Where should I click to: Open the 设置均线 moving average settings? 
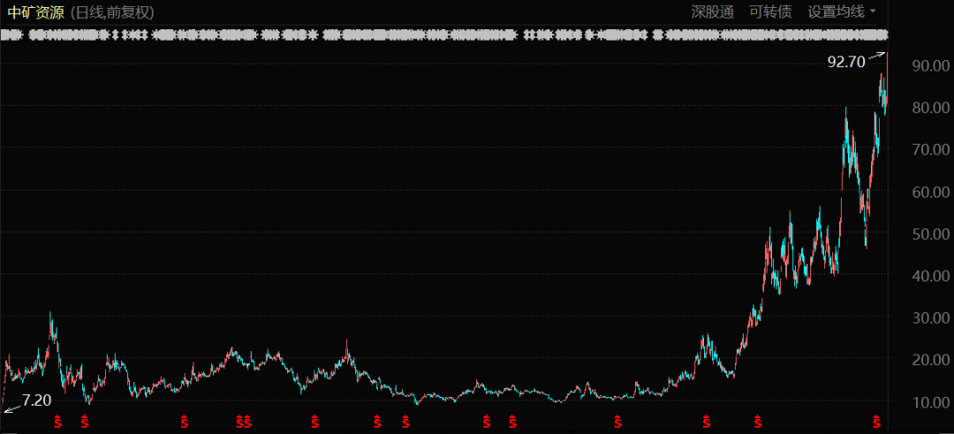(x=835, y=12)
